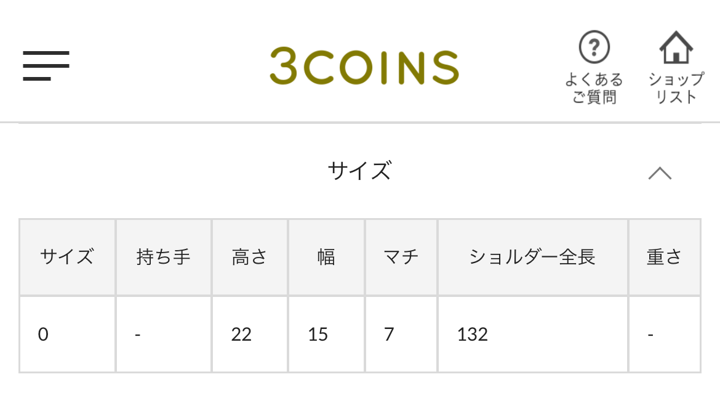720x398 pixels.
Task: Select the サイズ column header
Action: [x=67, y=257]
